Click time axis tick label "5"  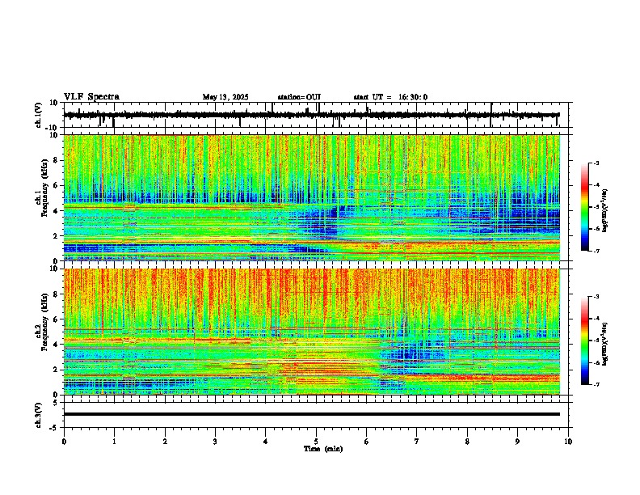pyautogui.click(x=316, y=442)
